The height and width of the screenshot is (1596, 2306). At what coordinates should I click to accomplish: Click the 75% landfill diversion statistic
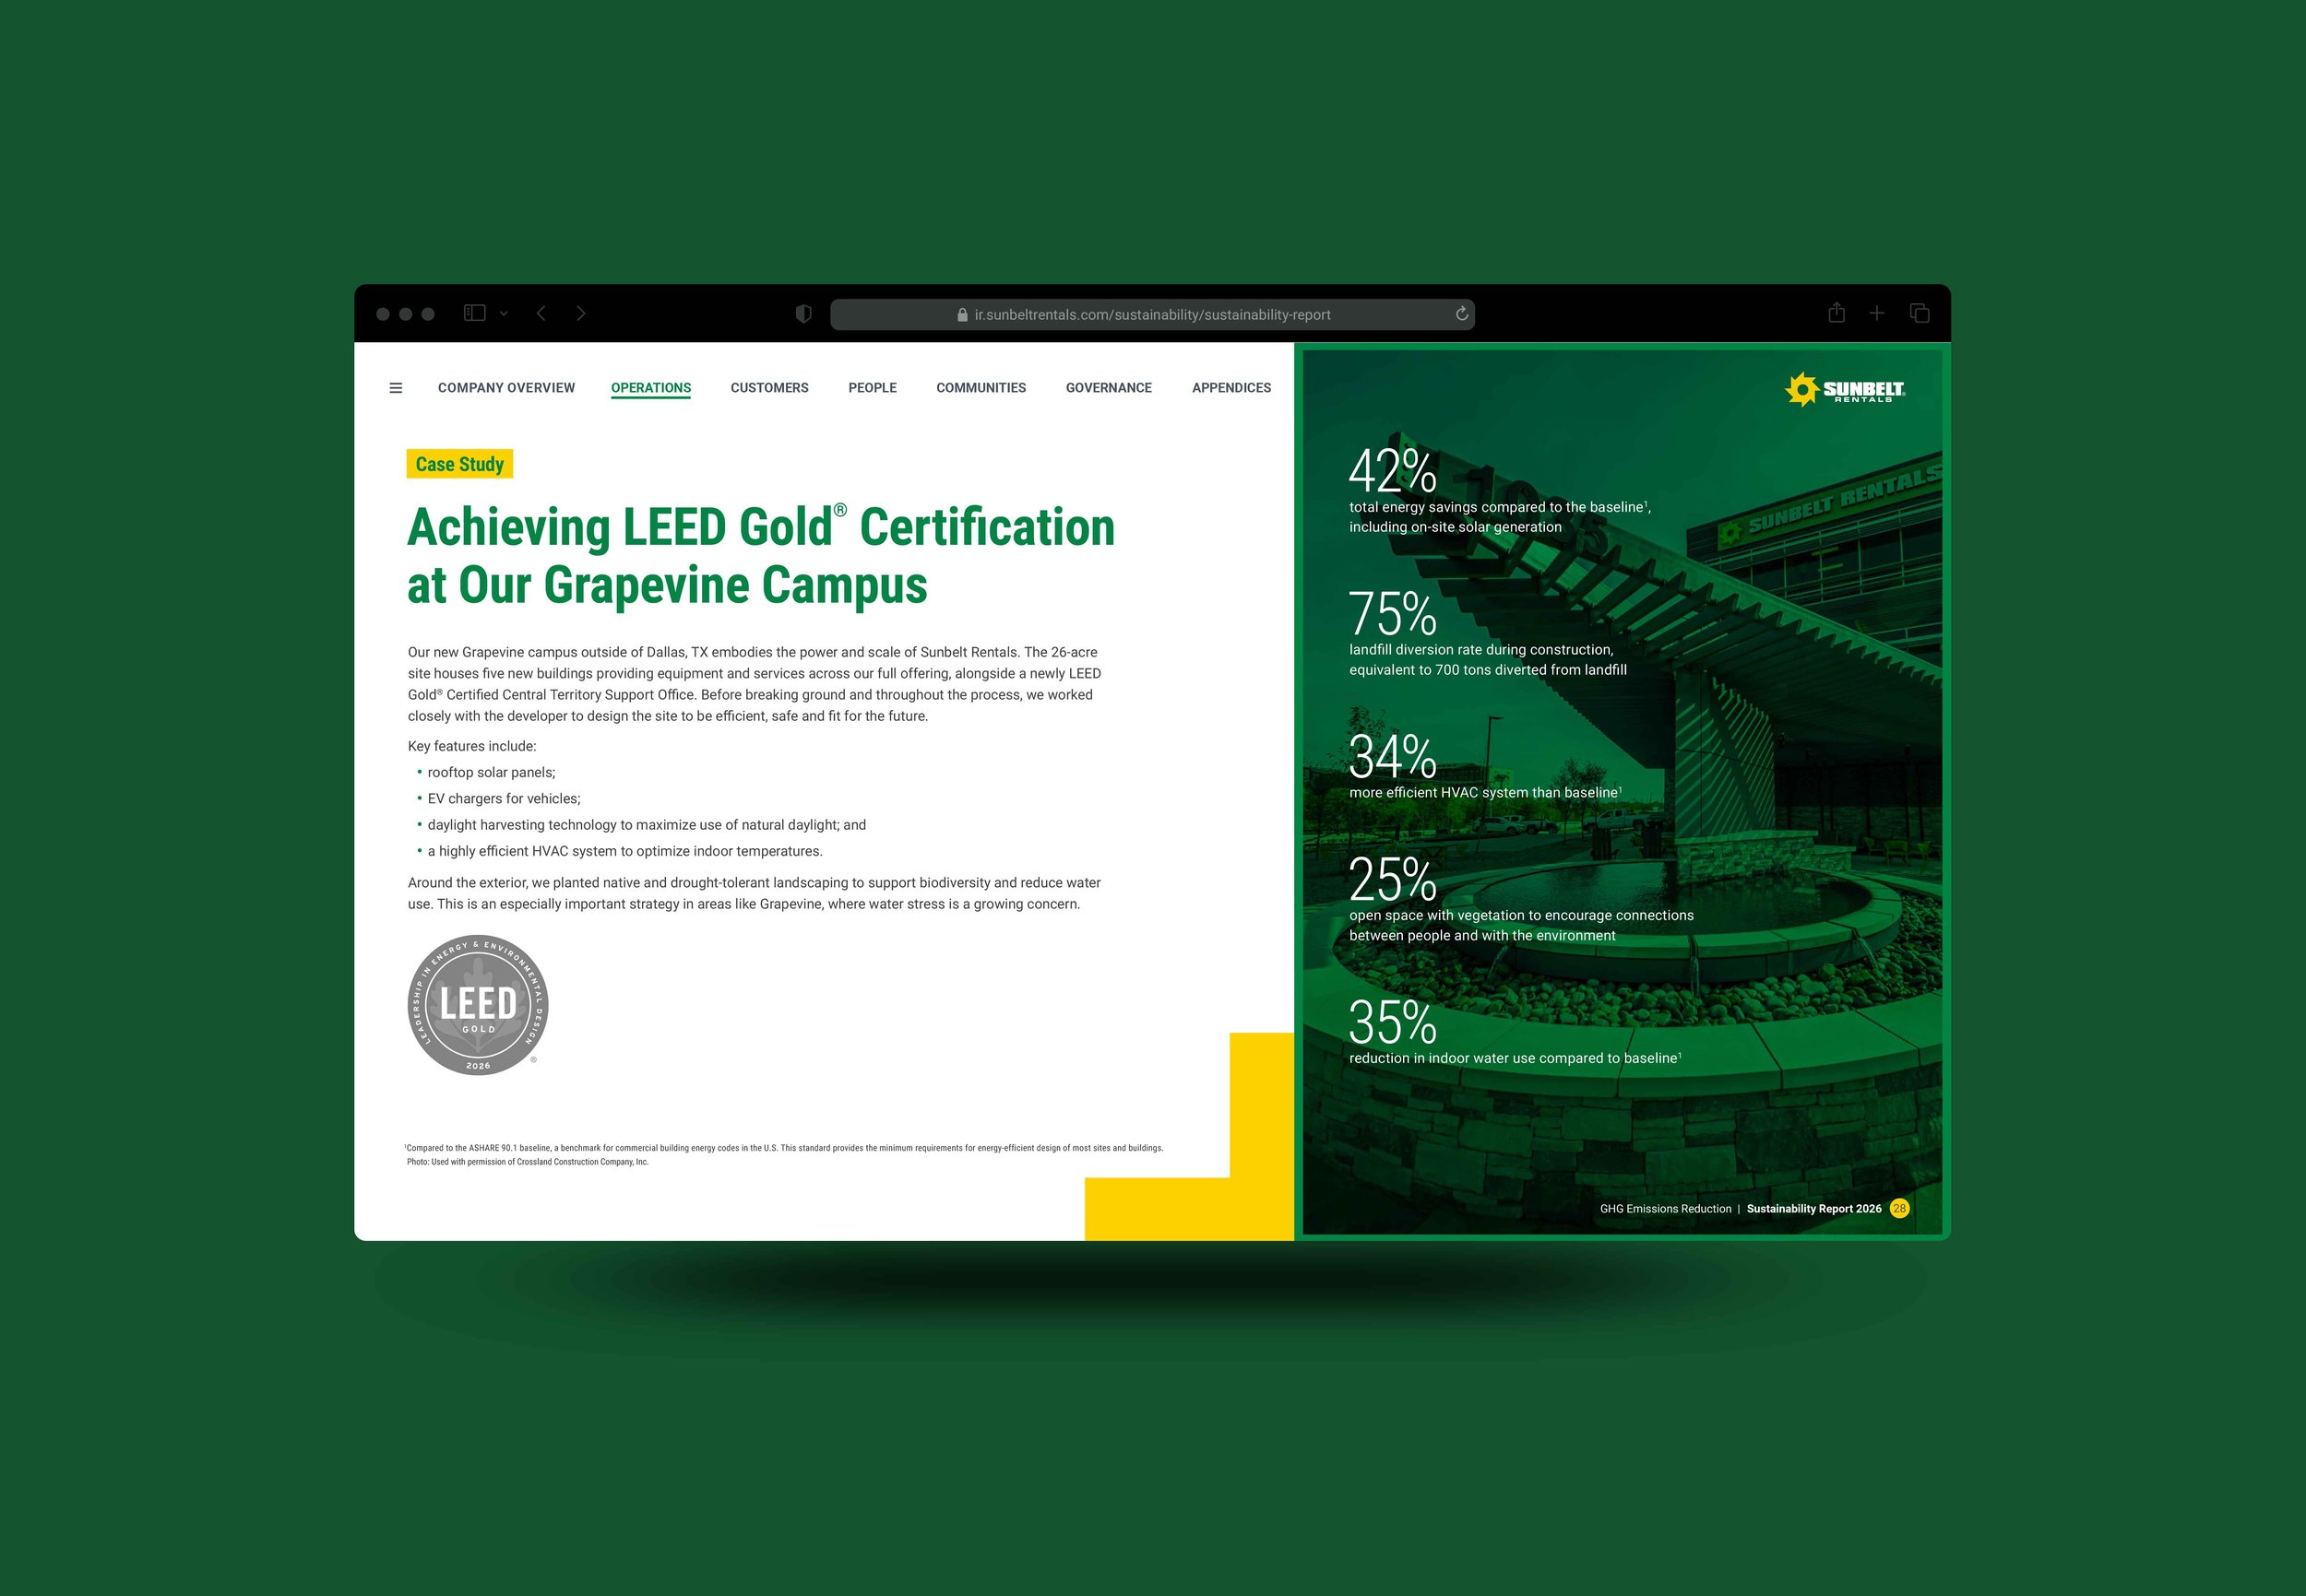[x=1488, y=634]
